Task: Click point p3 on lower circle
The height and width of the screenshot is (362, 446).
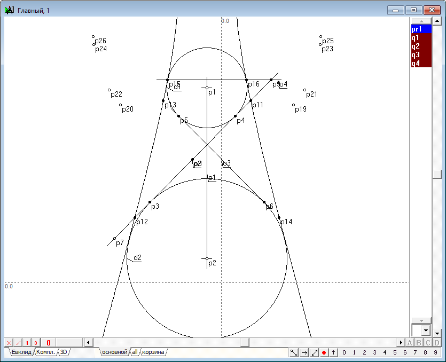Action: (x=150, y=202)
